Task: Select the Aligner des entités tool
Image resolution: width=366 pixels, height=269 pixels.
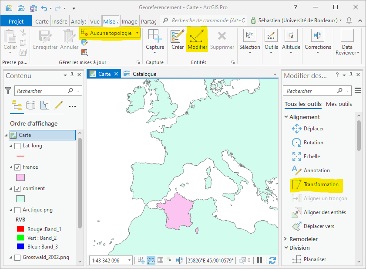Action: tap(324, 212)
